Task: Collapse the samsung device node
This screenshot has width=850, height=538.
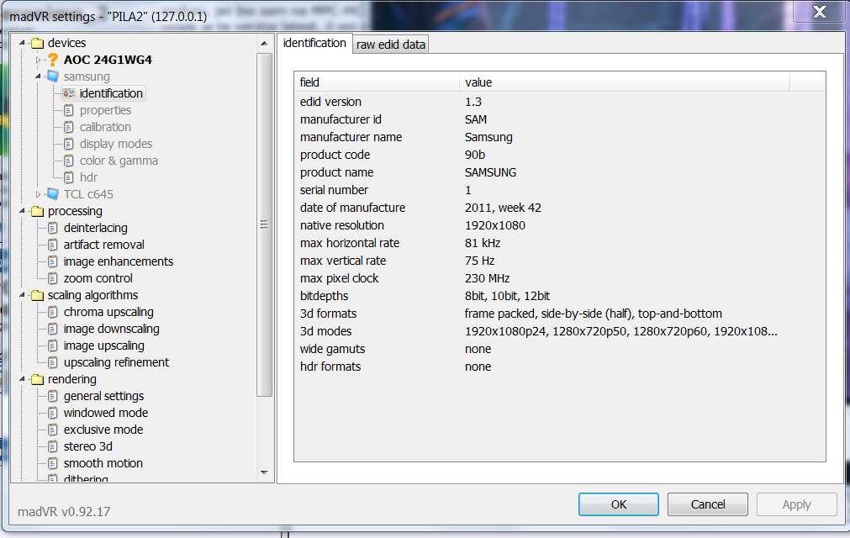Action: (x=38, y=76)
